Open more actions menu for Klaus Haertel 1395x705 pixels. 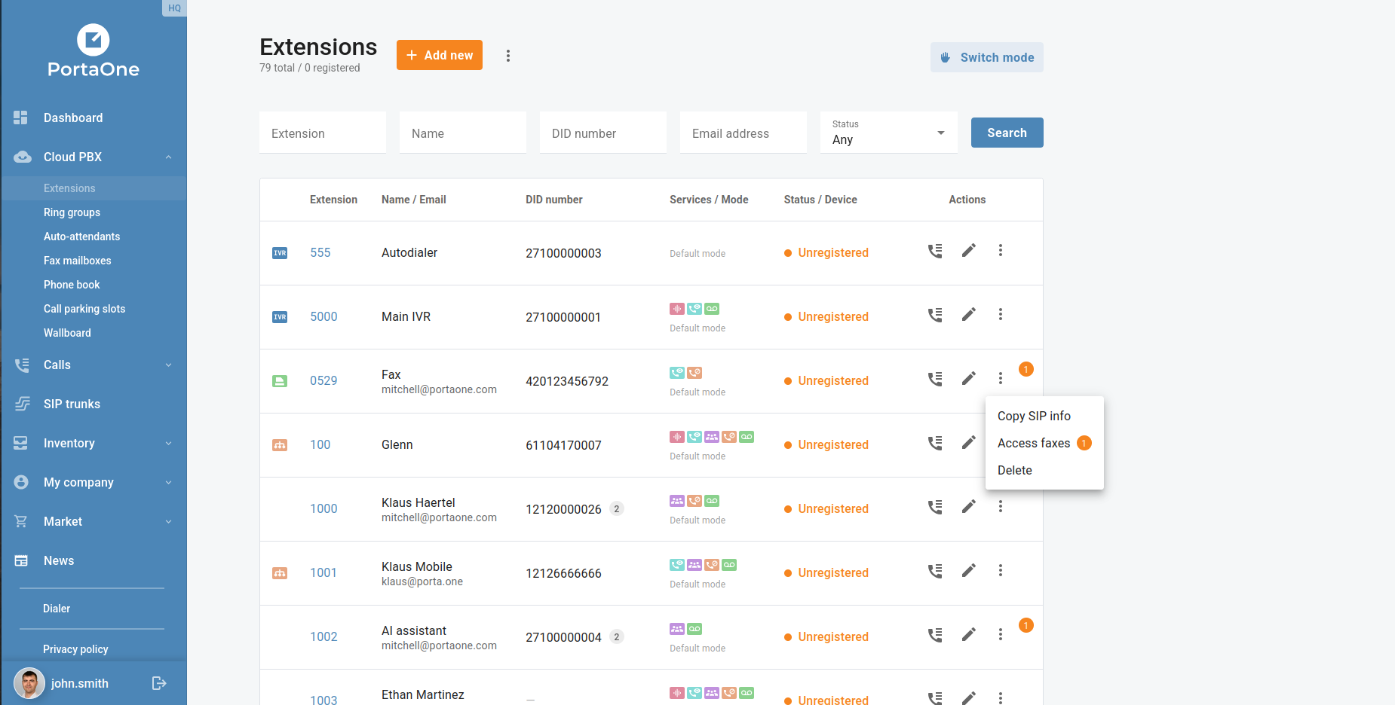[x=1001, y=507]
